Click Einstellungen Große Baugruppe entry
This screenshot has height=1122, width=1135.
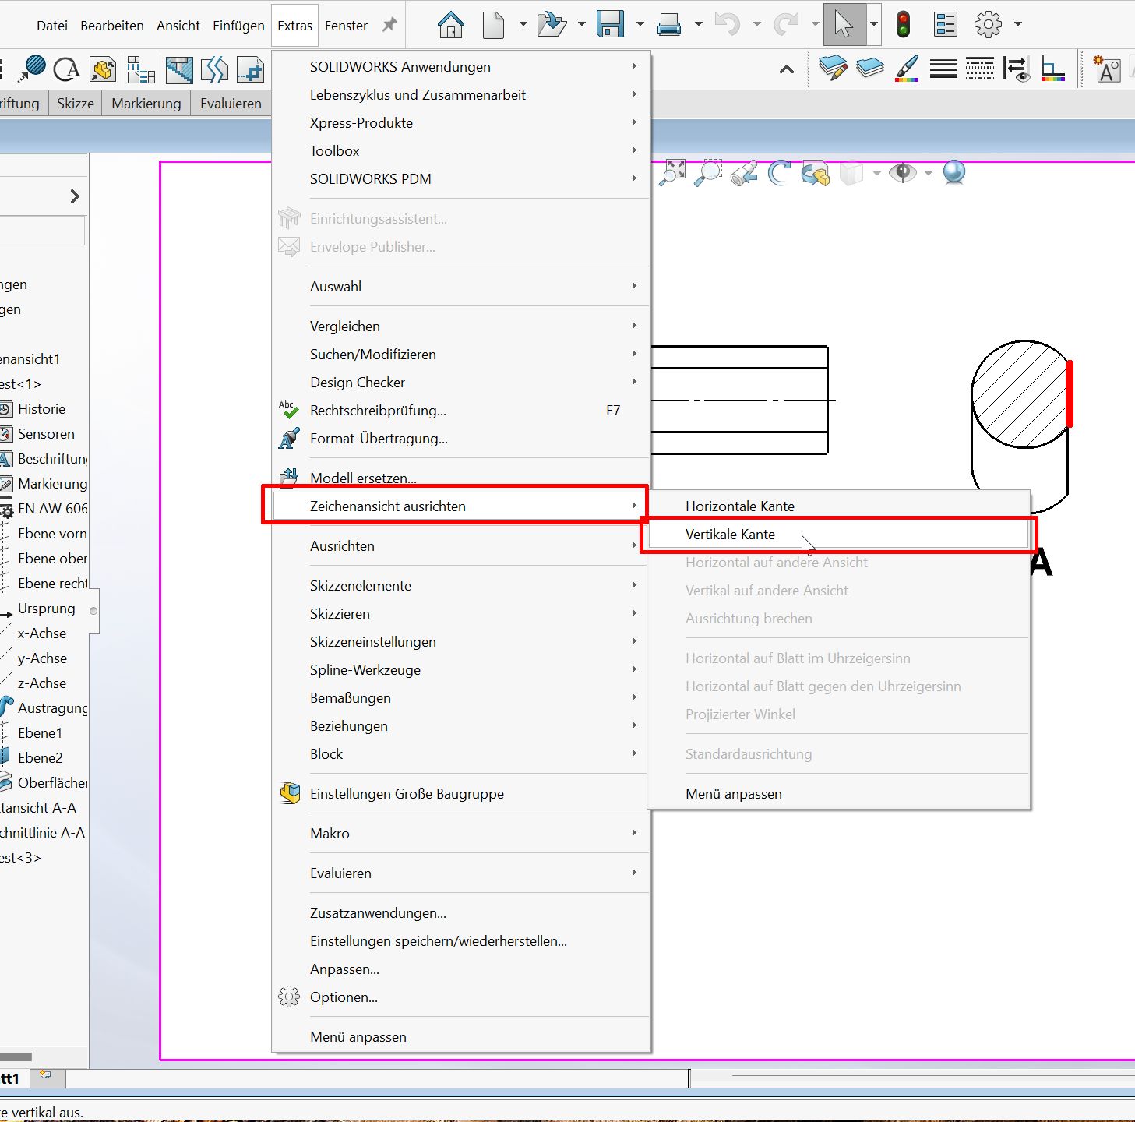[460, 794]
